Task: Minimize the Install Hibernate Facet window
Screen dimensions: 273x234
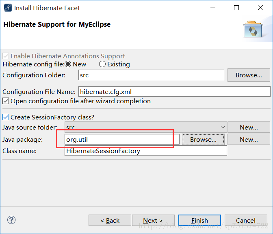Action: (x=213, y=8)
